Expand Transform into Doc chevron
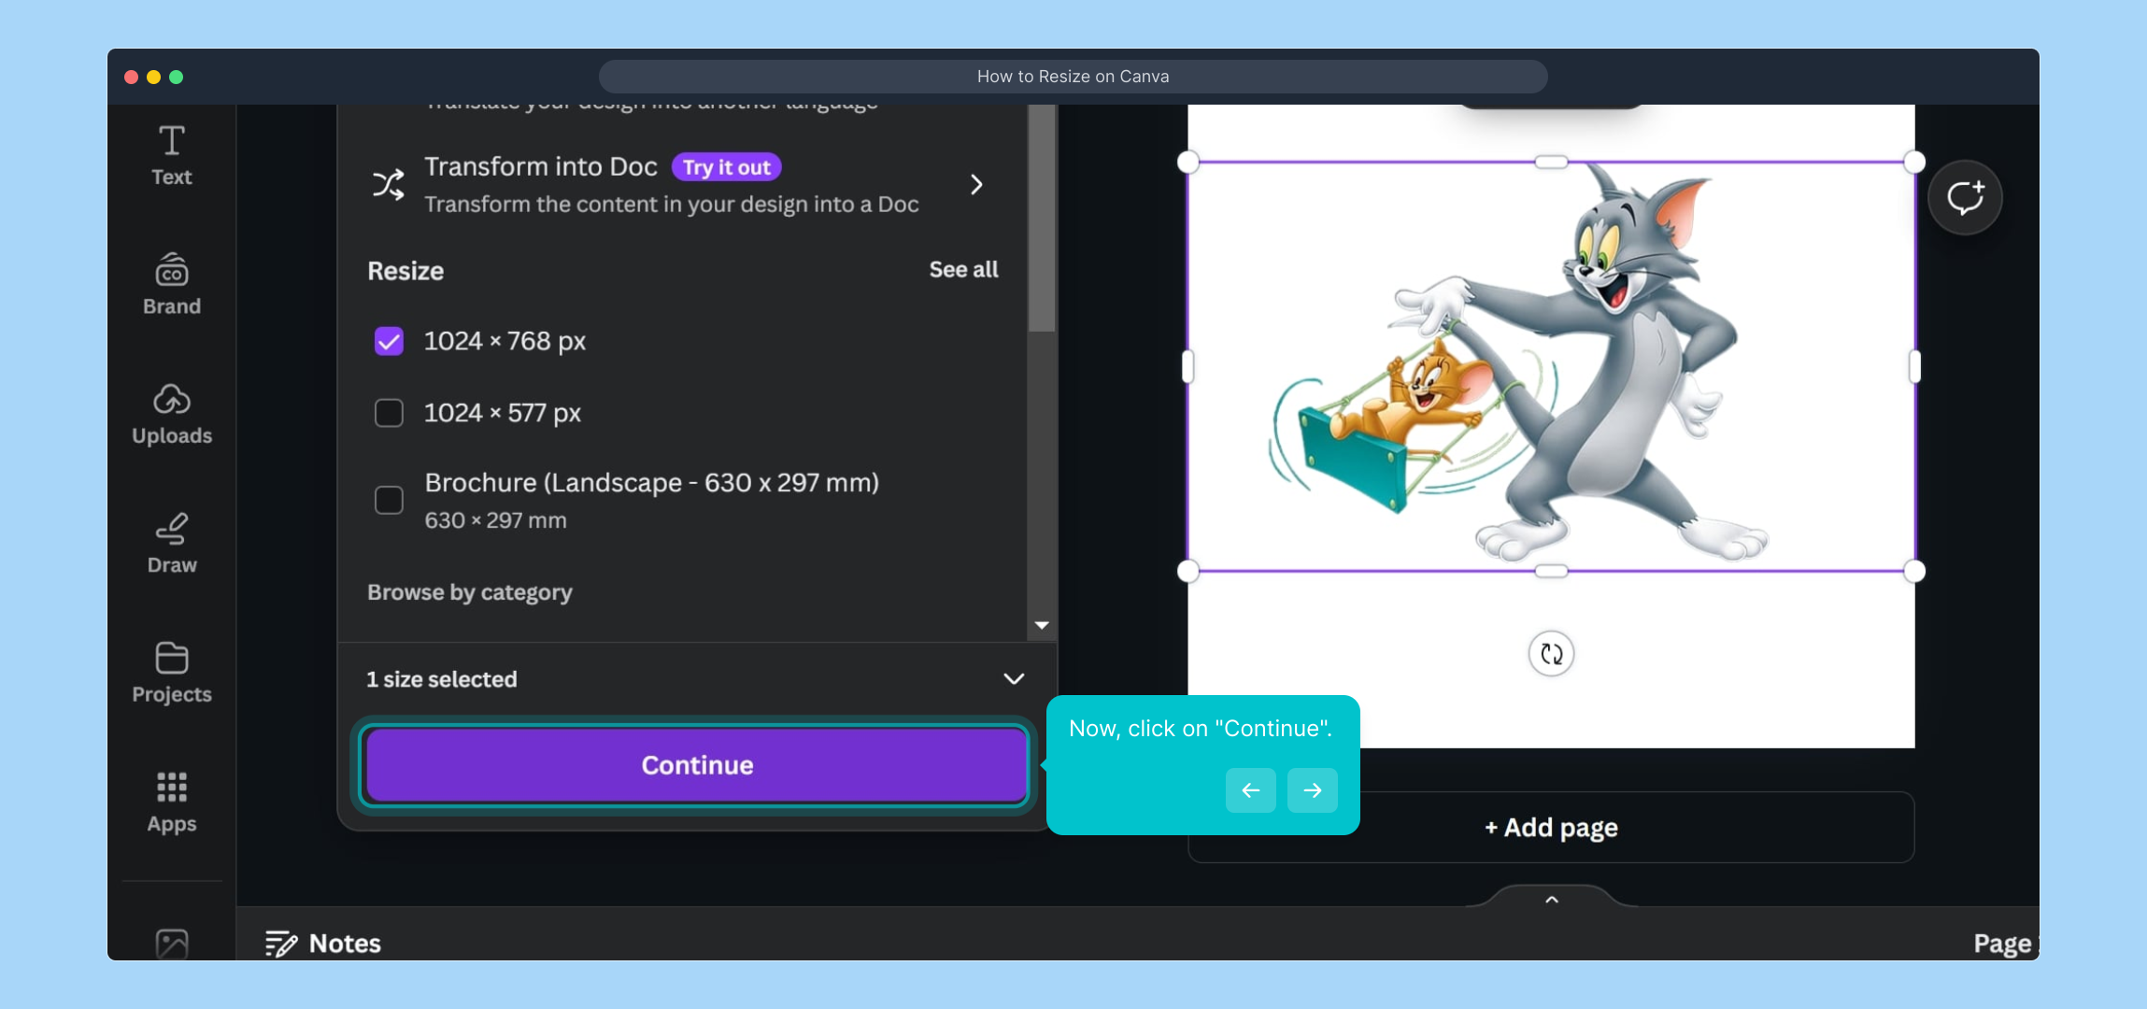The width and height of the screenshot is (2147, 1009). [976, 185]
